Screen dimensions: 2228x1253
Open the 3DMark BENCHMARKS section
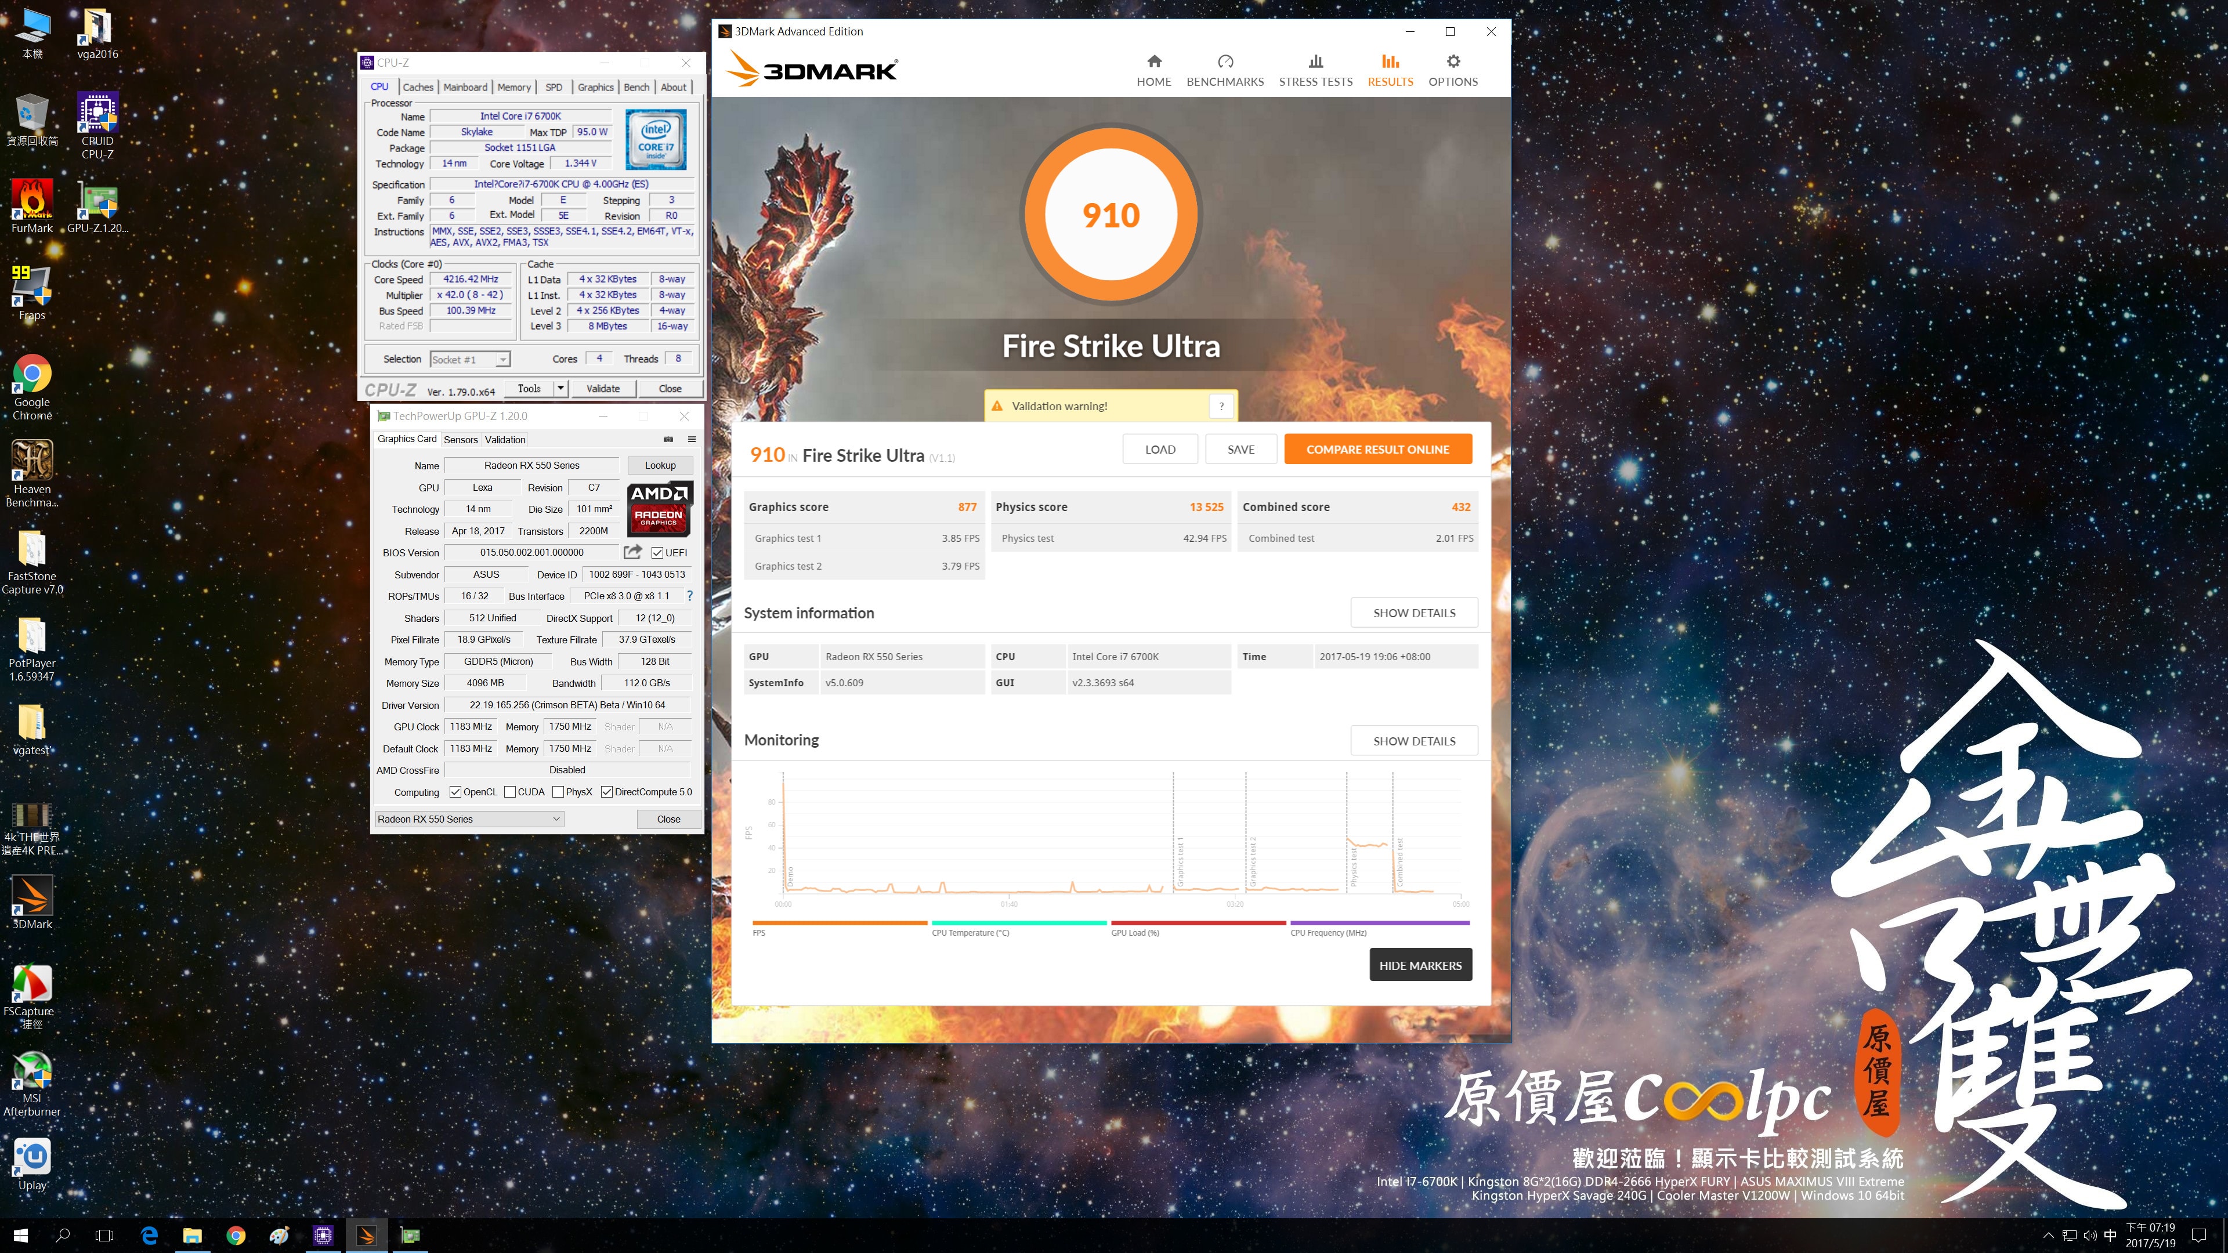(x=1225, y=70)
